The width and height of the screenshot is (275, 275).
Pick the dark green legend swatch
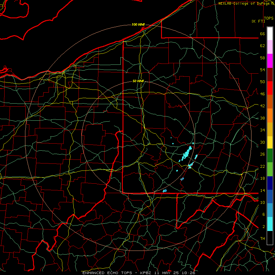[x=270, y=156]
